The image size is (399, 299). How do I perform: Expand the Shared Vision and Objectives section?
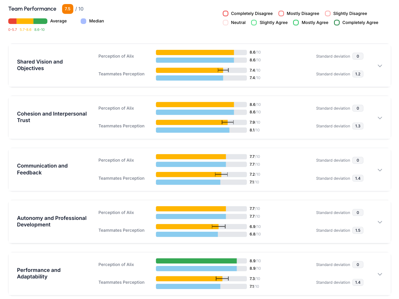tap(380, 66)
